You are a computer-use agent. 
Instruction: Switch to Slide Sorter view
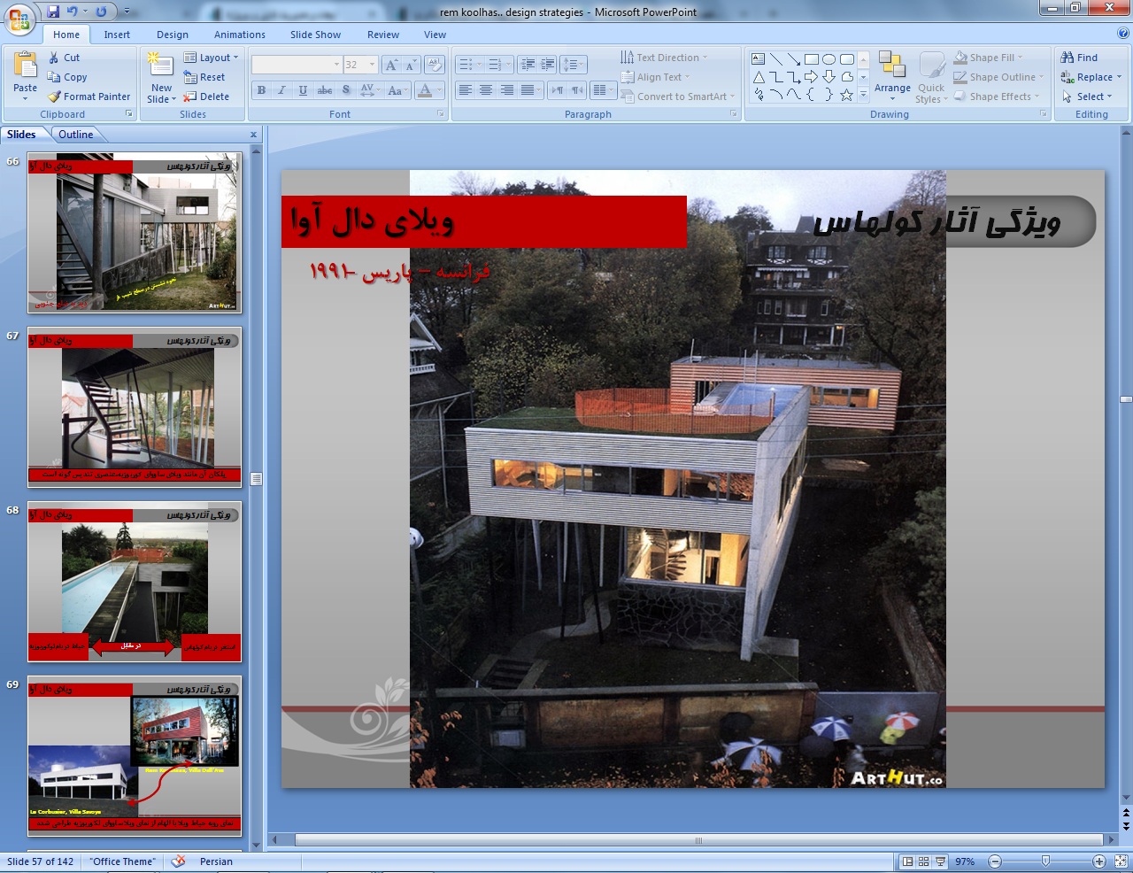point(923,861)
